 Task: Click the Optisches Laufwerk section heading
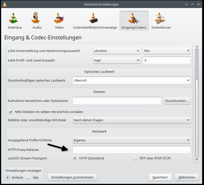99,72
